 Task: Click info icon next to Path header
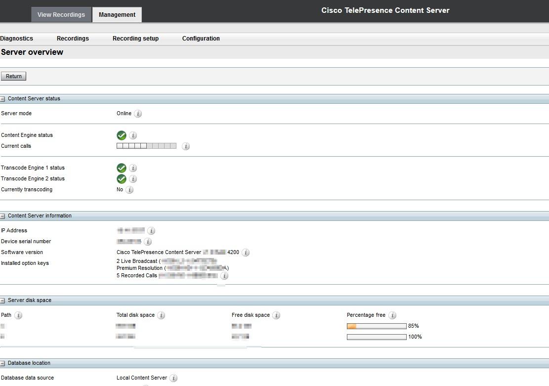pos(18,315)
